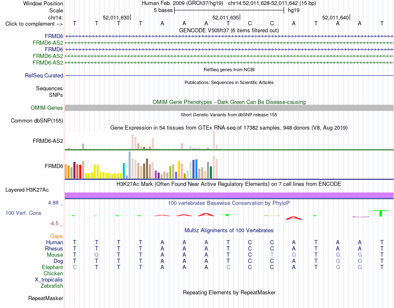The height and width of the screenshot is (308, 394).
Task: Click 'Publications: Sequences in Scientific Articles' title
Action: tap(229, 82)
